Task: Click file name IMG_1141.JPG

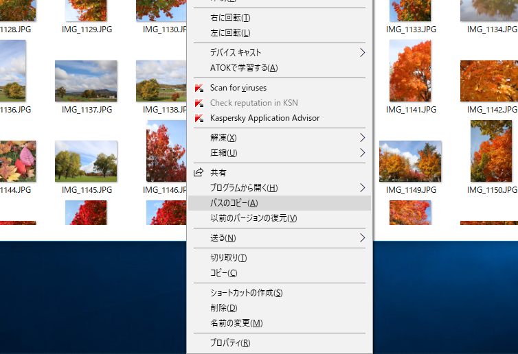Action: point(412,110)
